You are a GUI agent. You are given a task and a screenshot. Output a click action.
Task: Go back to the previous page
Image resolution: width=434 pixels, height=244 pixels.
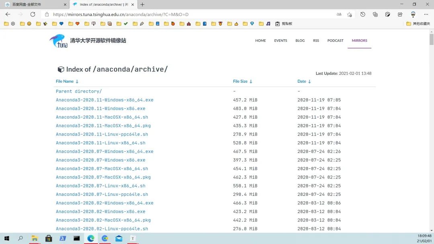click(x=8, y=14)
